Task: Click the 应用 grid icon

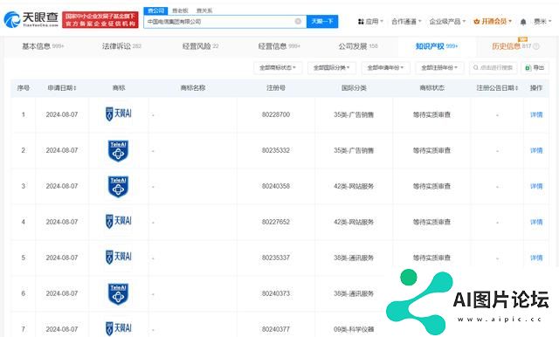Action: coord(361,21)
